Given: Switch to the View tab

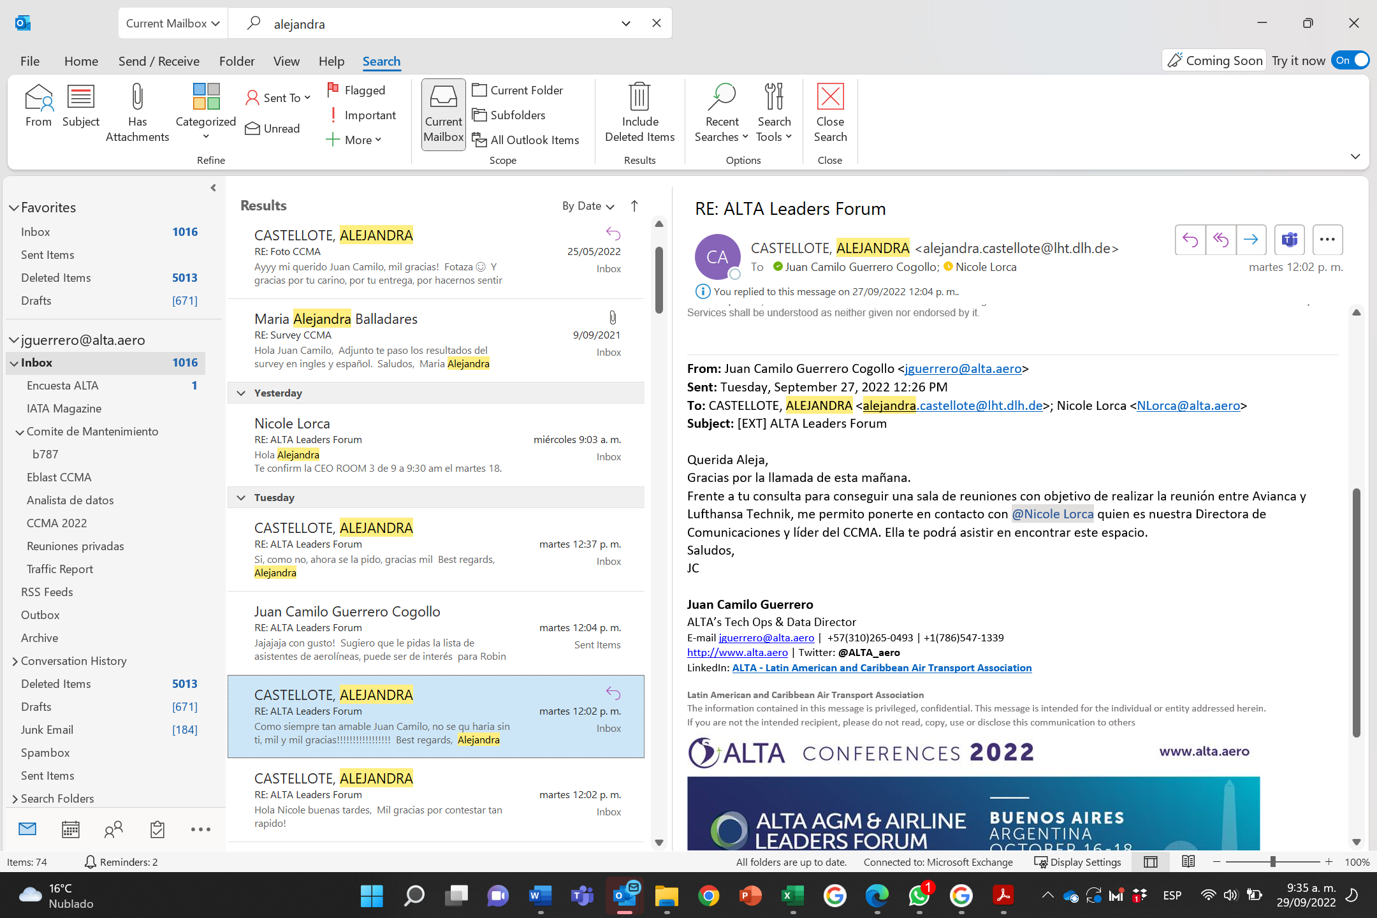Looking at the screenshot, I should click(x=286, y=61).
